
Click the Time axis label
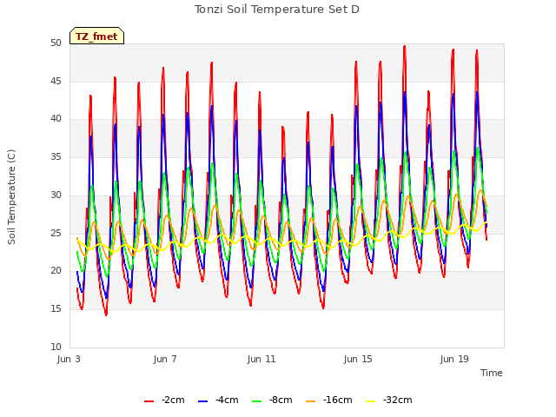point(492,373)
